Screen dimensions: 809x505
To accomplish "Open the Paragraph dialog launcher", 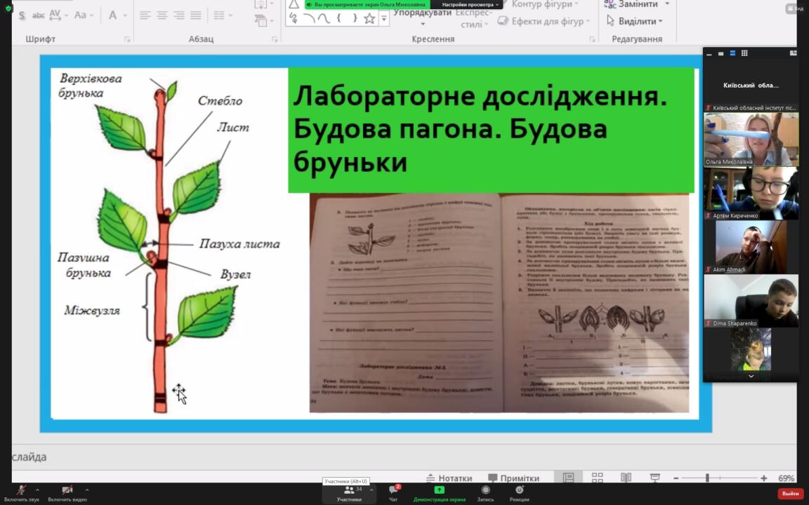I will [x=275, y=39].
